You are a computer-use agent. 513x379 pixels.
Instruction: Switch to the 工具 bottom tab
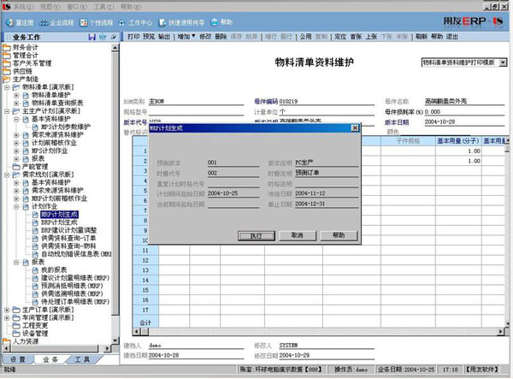coord(82,359)
